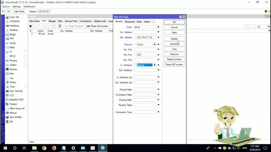Image resolution: width=271 pixels, height=152 pixels.
Task: Open New Terminal from the sidebar
Action: point(16,91)
